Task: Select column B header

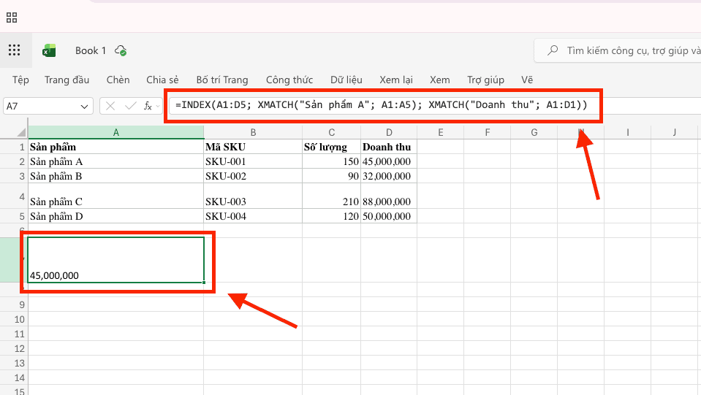Action: [x=253, y=132]
